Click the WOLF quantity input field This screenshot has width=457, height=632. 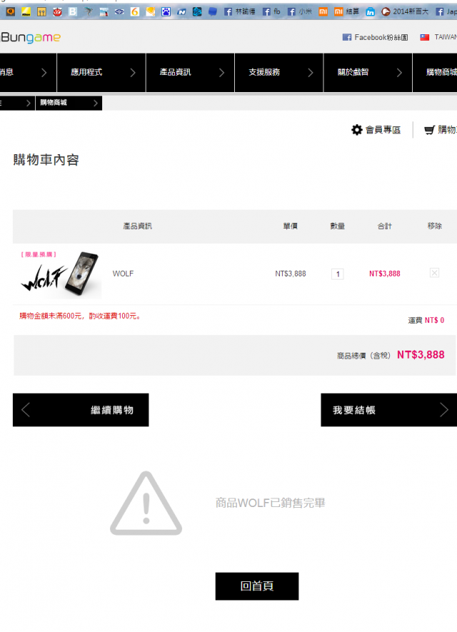click(337, 274)
